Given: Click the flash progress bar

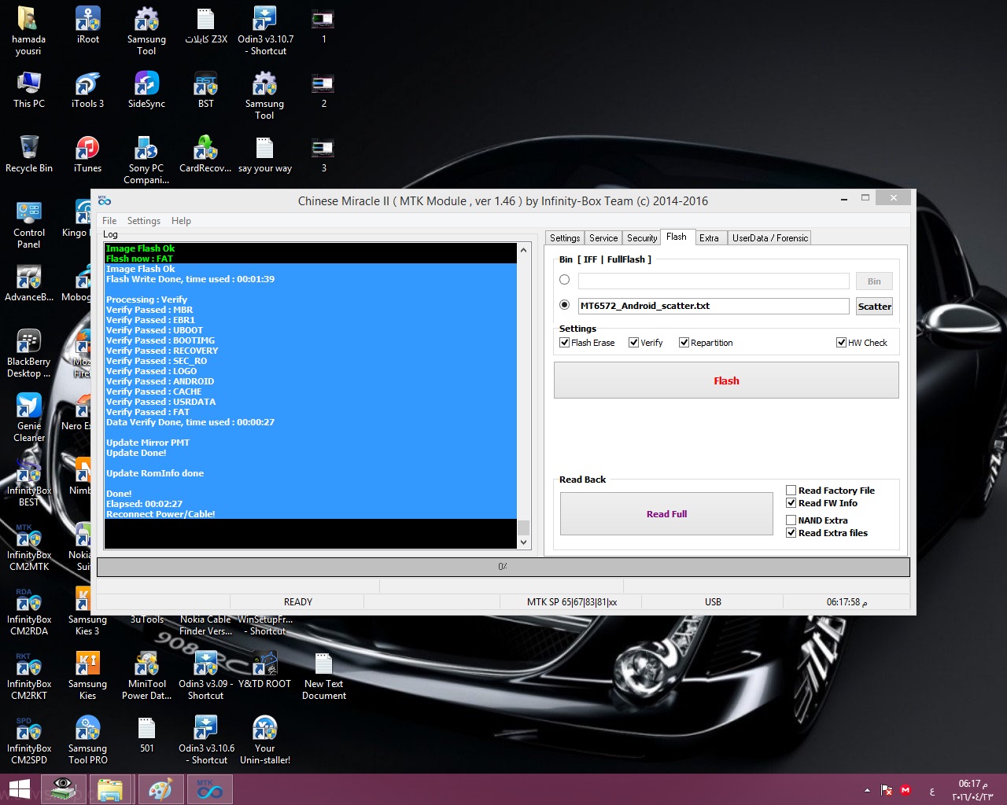Looking at the screenshot, I should (503, 567).
